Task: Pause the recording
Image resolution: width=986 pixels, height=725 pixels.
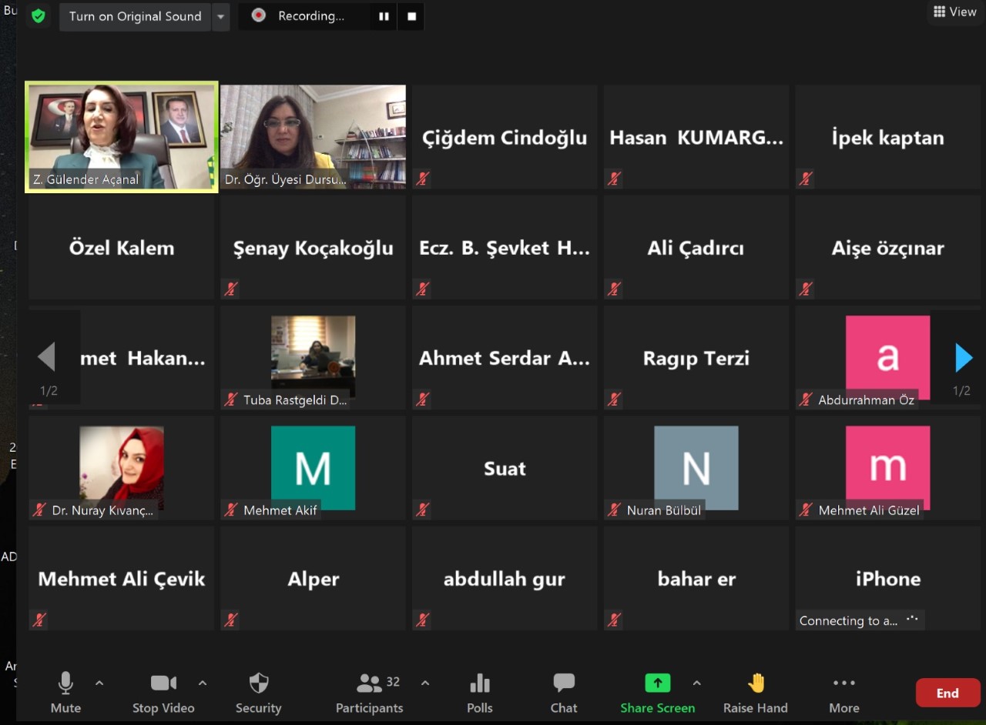Action: coord(384,16)
